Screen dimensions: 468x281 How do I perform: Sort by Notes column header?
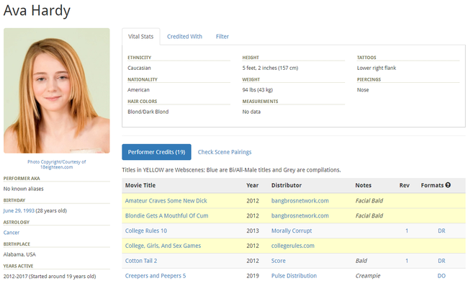(x=363, y=185)
